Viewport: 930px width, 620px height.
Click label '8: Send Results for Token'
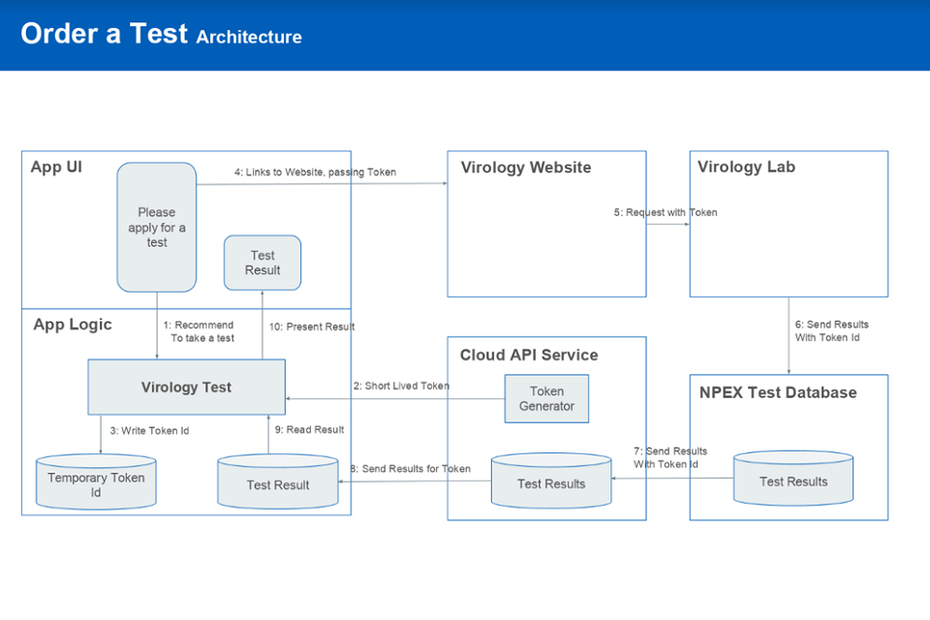click(x=411, y=469)
